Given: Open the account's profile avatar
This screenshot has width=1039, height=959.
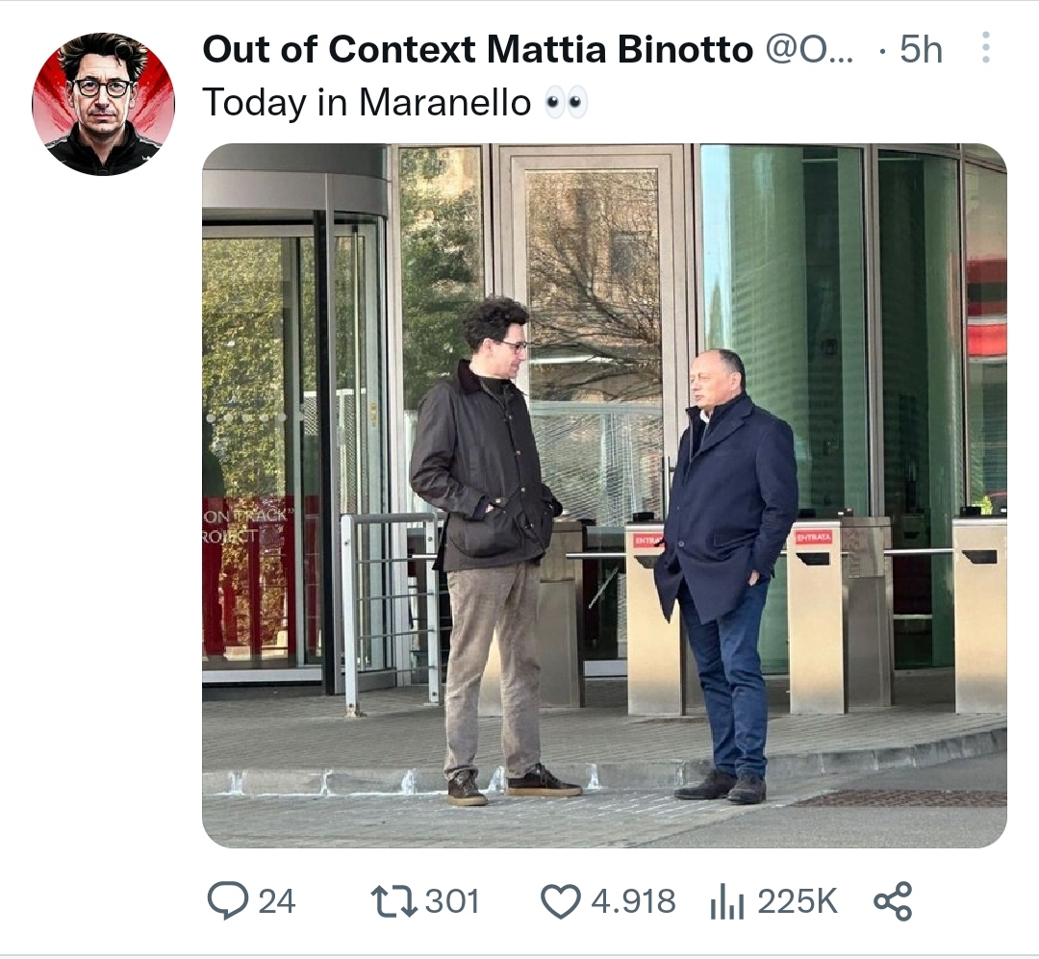Looking at the screenshot, I should click(x=104, y=104).
